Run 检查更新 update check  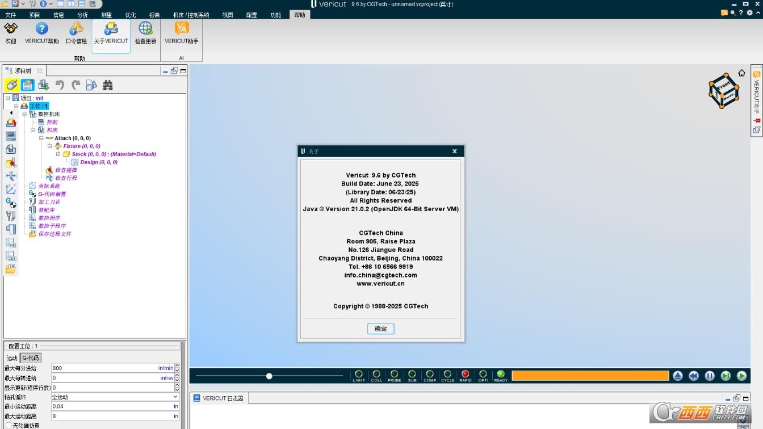tap(145, 33)
